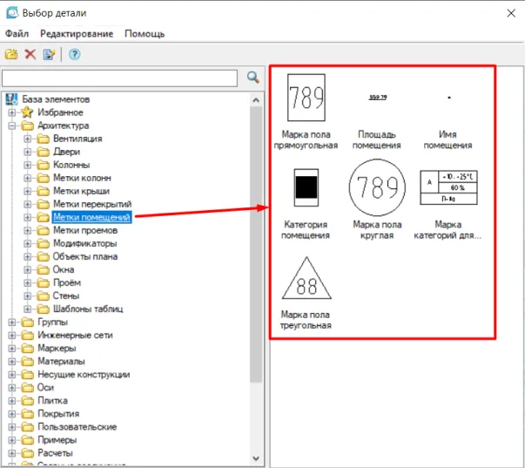525x468 pixels.
Task: Pick the Категория помещения element
Action: click(306, 187)
